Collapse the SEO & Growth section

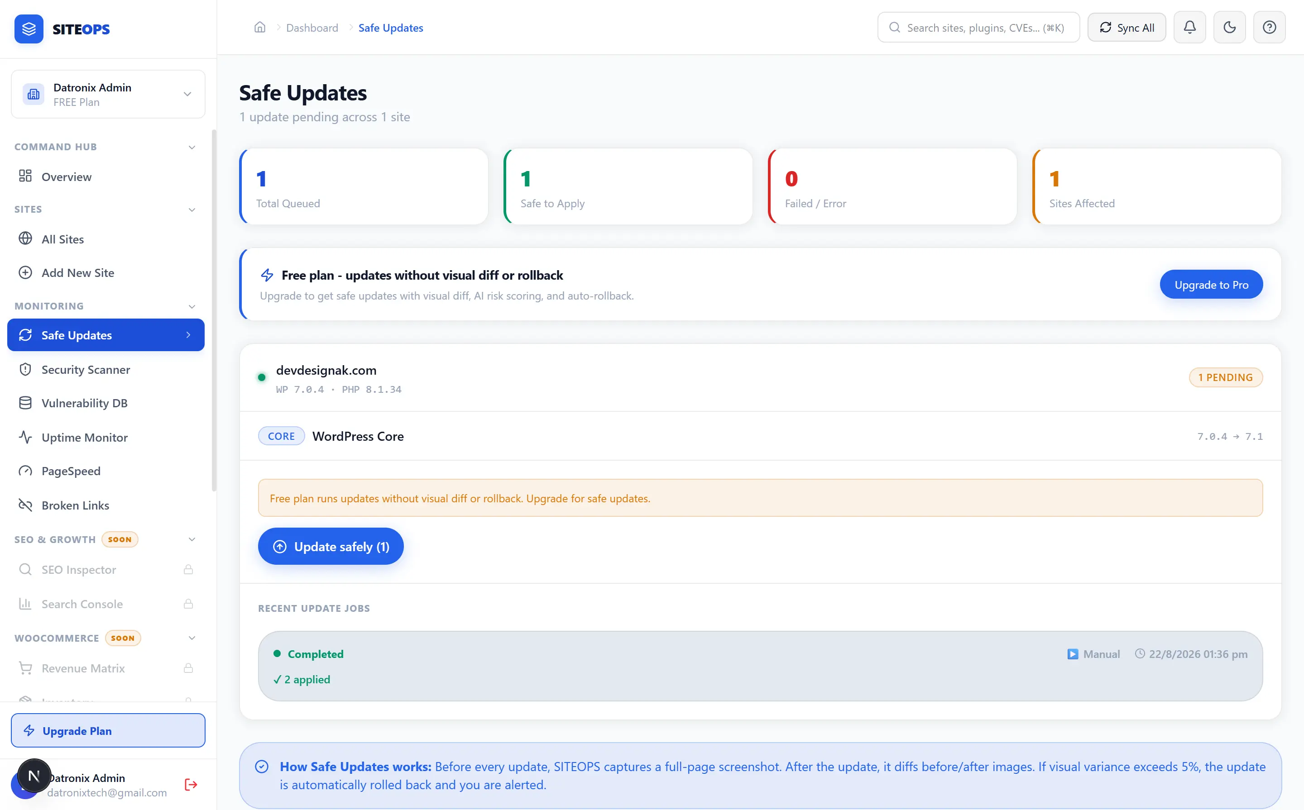pyautogui.click(x=192, y=539)
